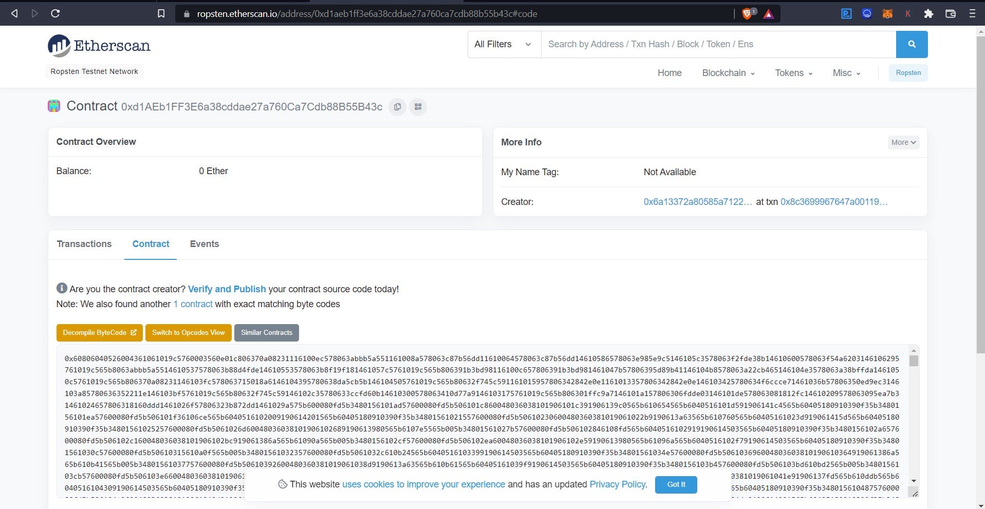Switch to Opcodes View
The image size is (985, 509).
pyautogui.click(x=188, y=332)
